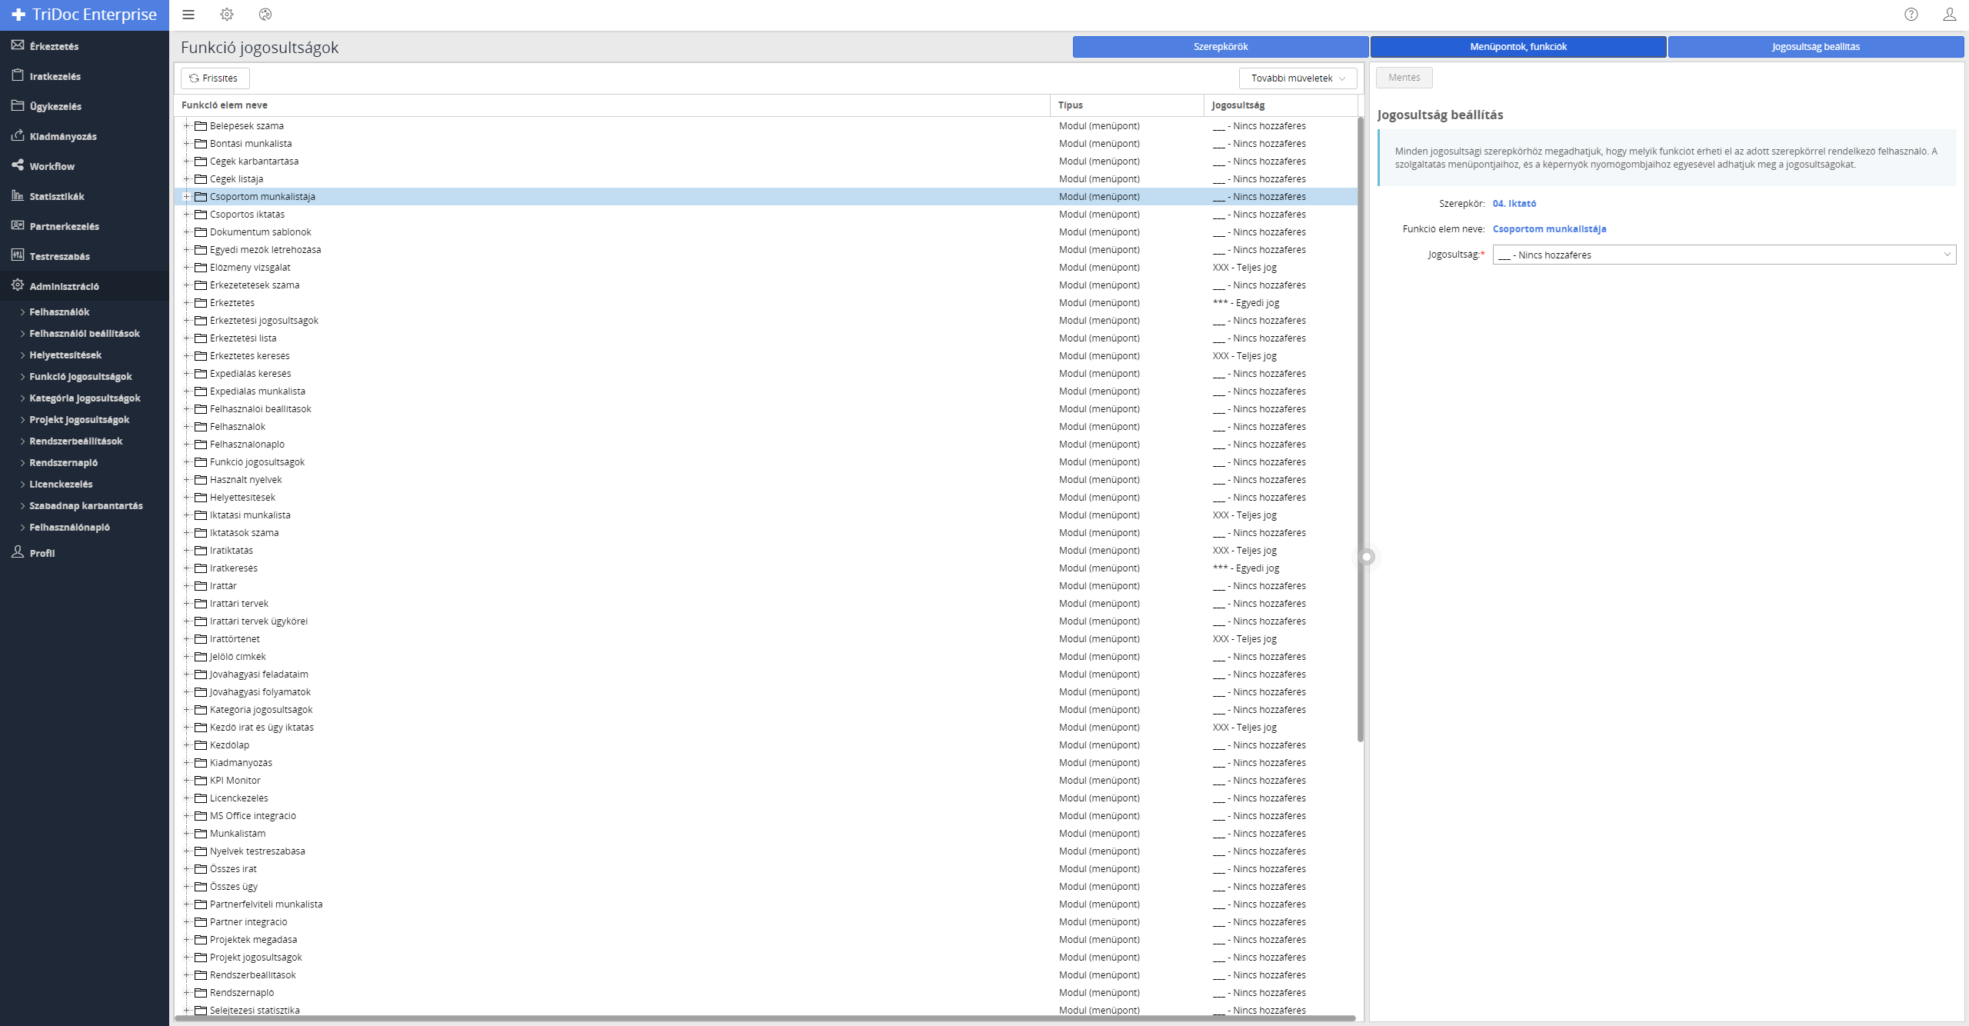Open the További műveletek dropdown

pyautogui.click(x=1298, y=78)
